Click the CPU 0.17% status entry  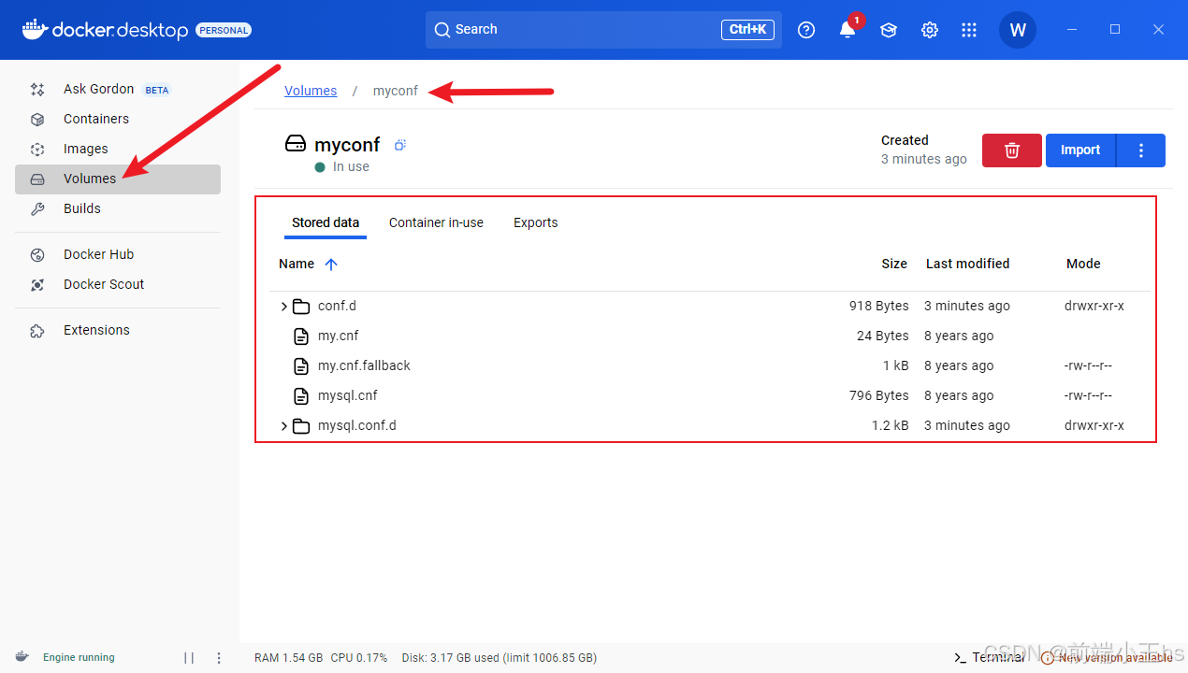358,658
